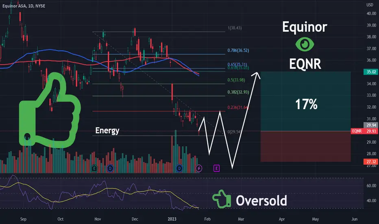
Task: Select the green eye icon under Equinor
Action: 305,44
